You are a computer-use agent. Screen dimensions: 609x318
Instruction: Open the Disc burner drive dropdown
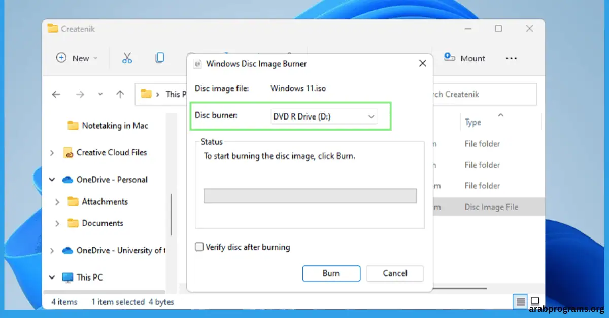[x=324, y=116]
